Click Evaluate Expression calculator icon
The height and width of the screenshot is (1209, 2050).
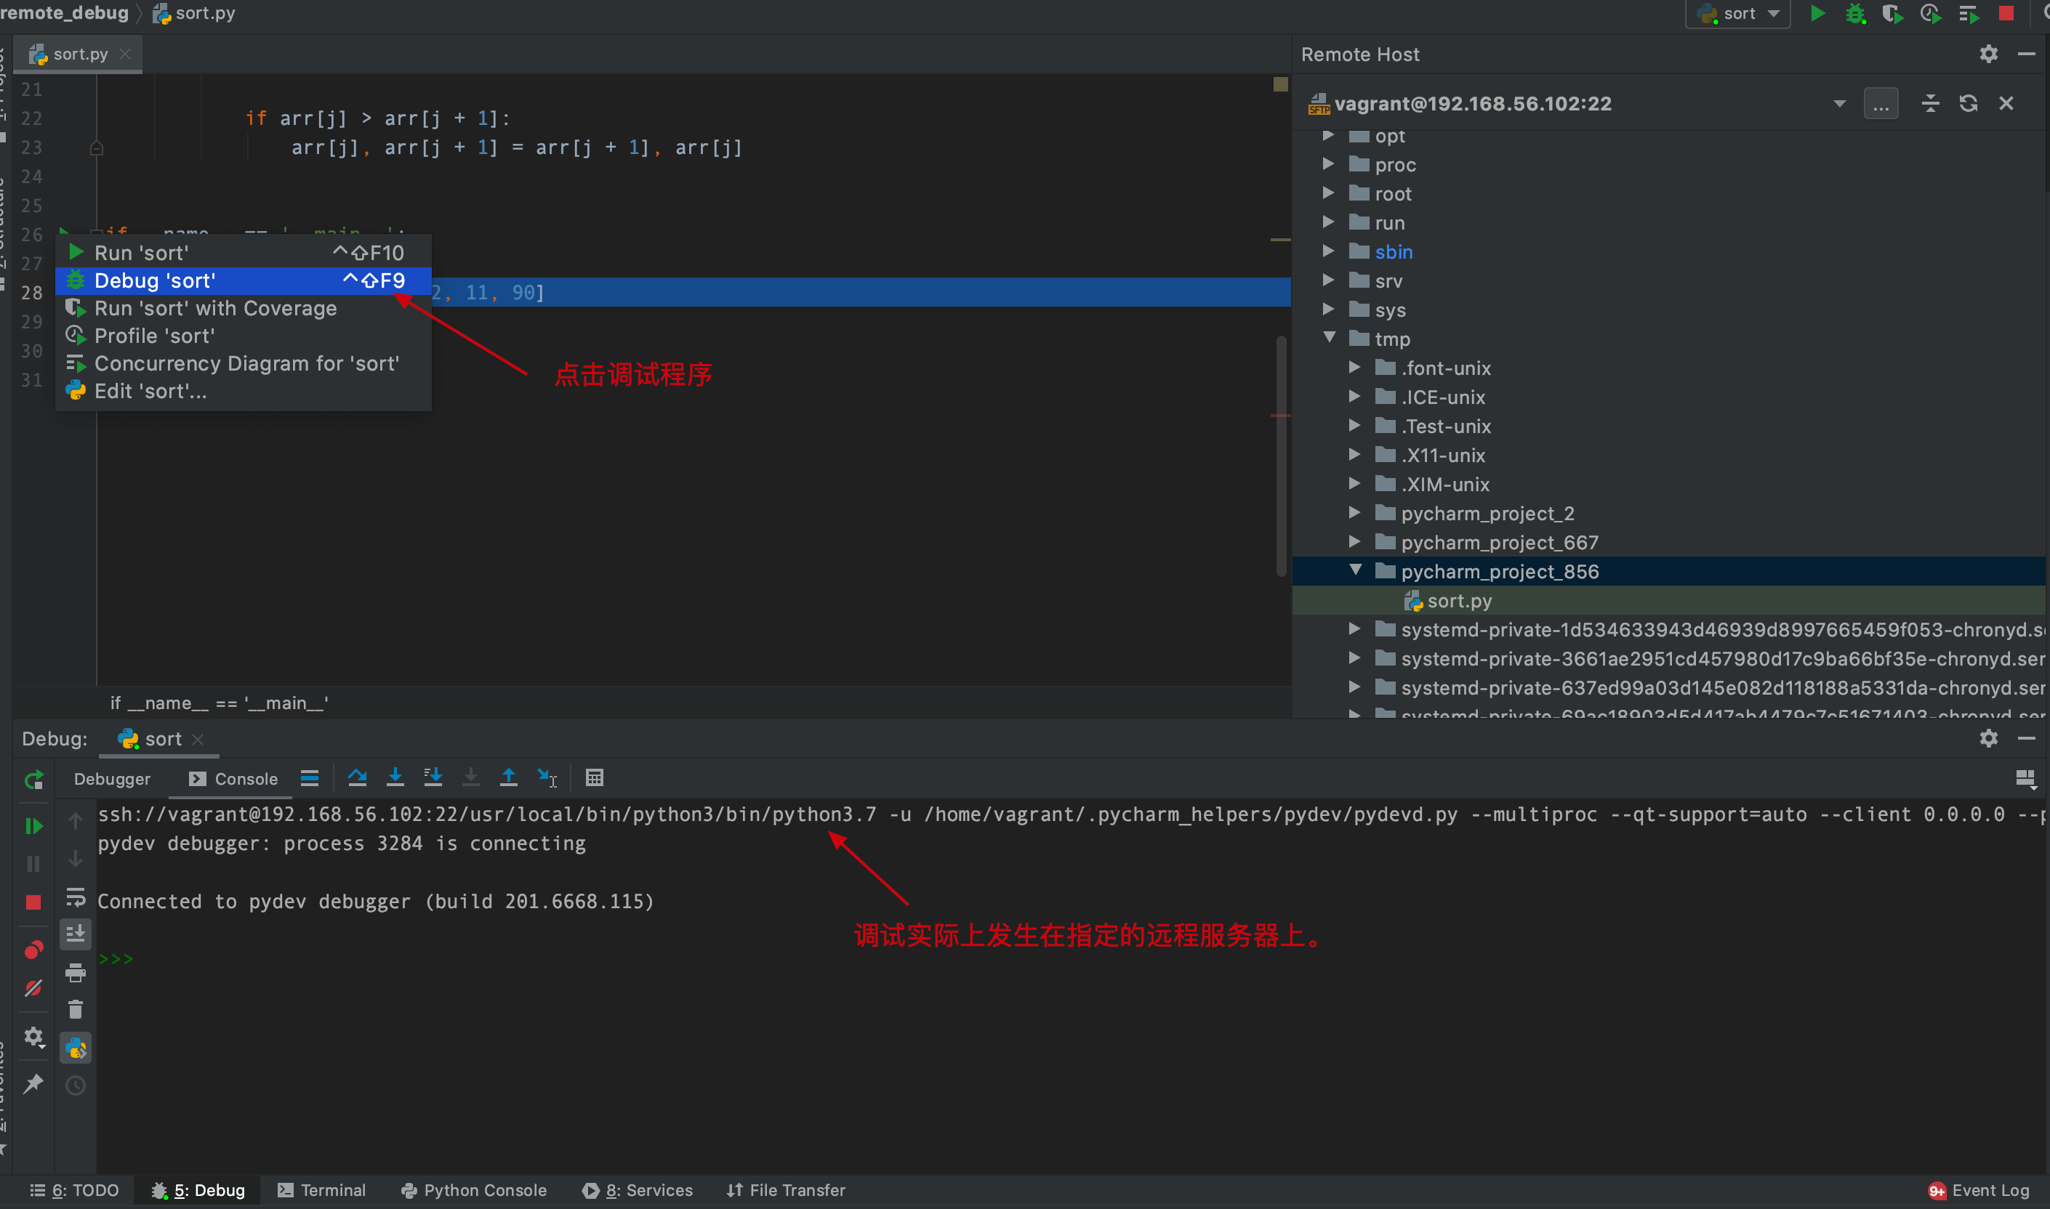[x=594, y=778]
